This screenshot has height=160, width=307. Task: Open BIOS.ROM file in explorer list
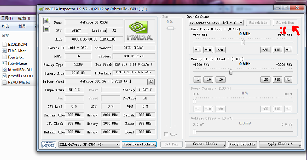click(17, 44)
